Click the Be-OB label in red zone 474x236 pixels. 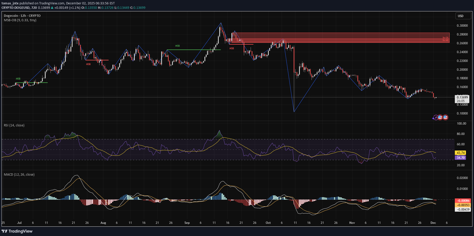pos(445,38)
